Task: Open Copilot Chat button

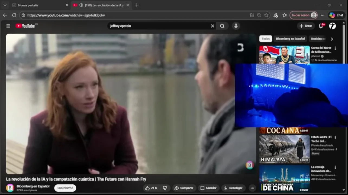Action: click(x=336, y=15)
